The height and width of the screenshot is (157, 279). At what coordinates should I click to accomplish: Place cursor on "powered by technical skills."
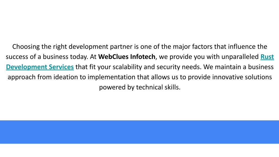[140, 87]
